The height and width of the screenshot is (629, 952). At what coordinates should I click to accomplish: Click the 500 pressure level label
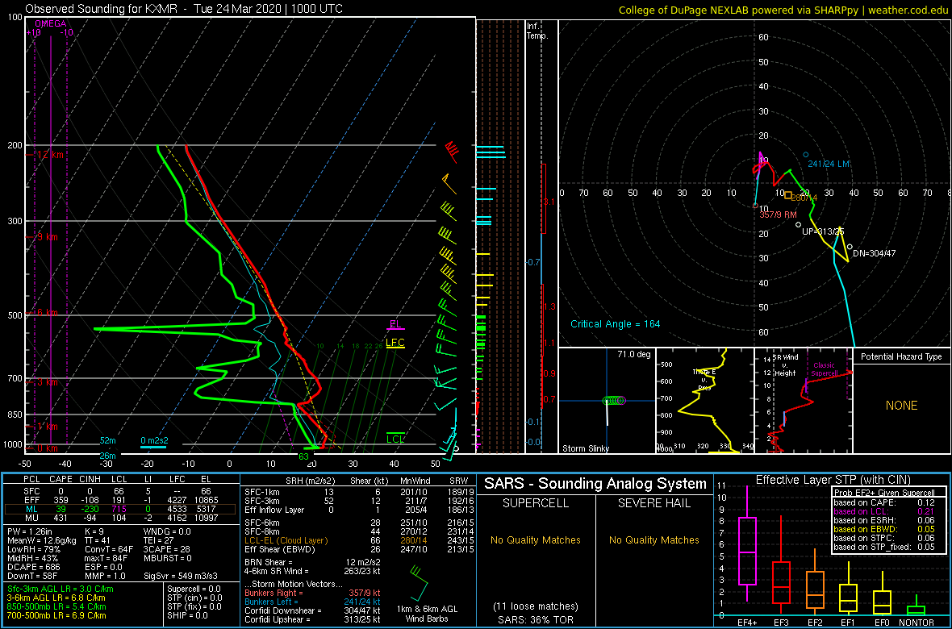pos(14,315)
